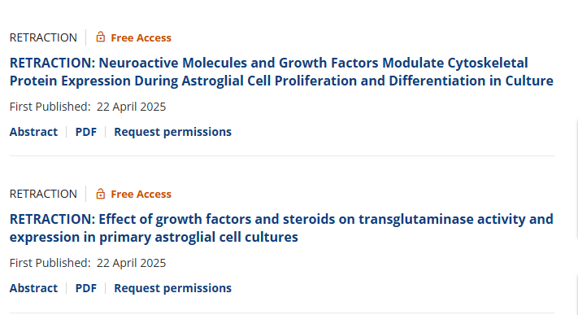
Task: Click the First Published label of first article
Action: coord(50,107)
